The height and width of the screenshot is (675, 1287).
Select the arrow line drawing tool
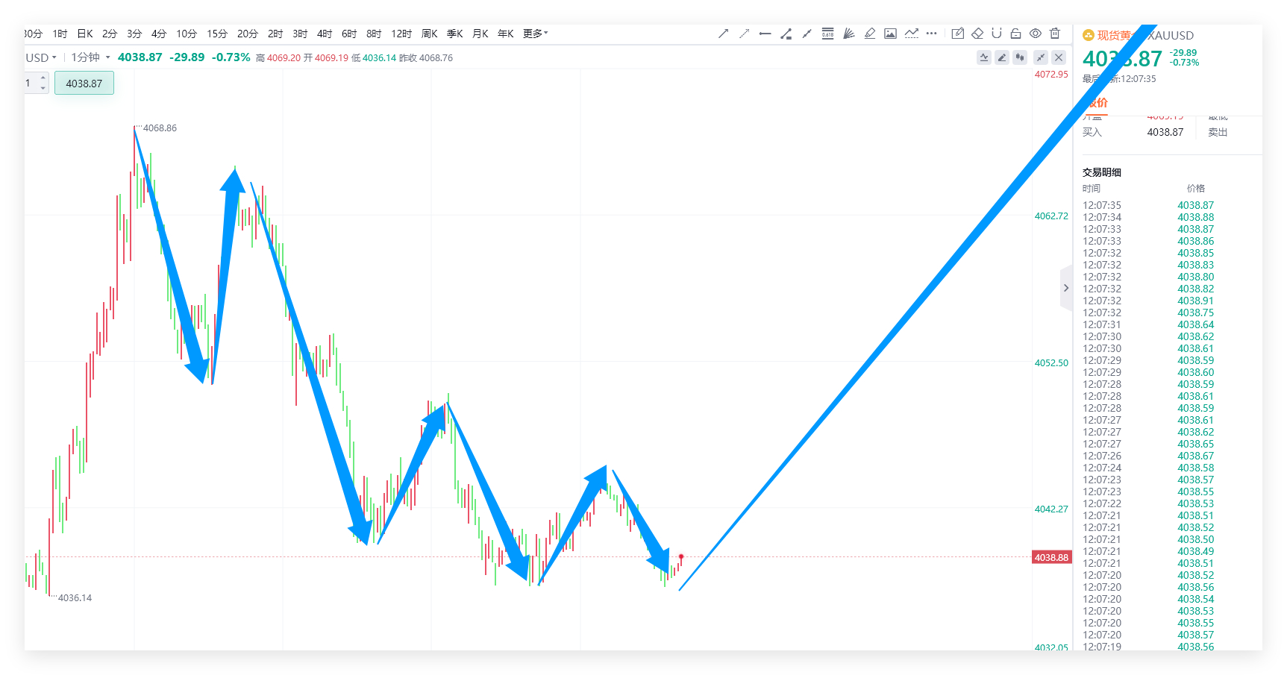click(723, 34)
